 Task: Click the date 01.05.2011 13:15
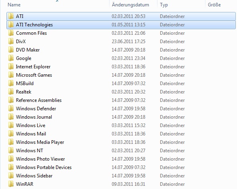pos(128,25)
